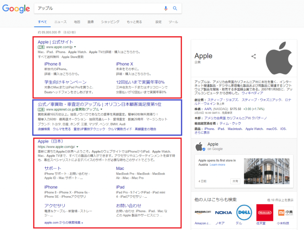Open the Xiaomi related search logo
Image resolution: width=304 pixels, height=230 pixels.
click(285, 212)
